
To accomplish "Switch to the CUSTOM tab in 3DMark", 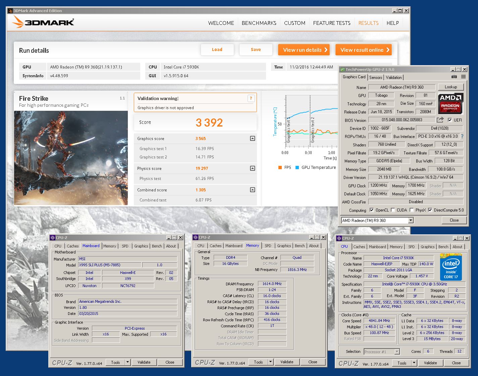I will [x=295, y=23].
